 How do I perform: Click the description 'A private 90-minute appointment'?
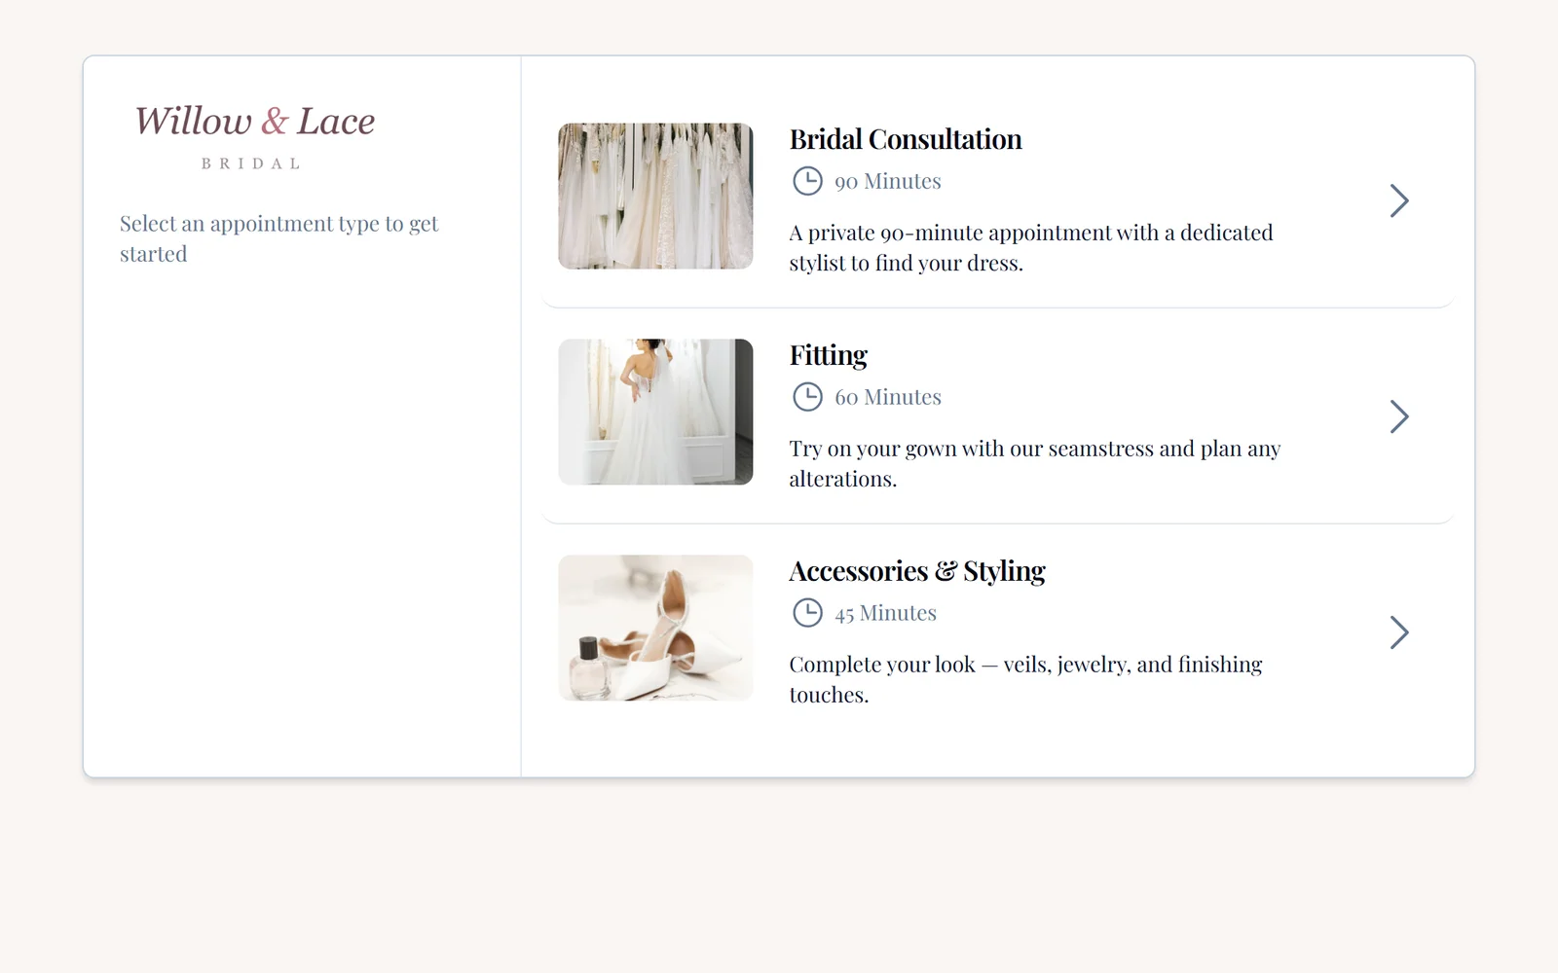1031,248
